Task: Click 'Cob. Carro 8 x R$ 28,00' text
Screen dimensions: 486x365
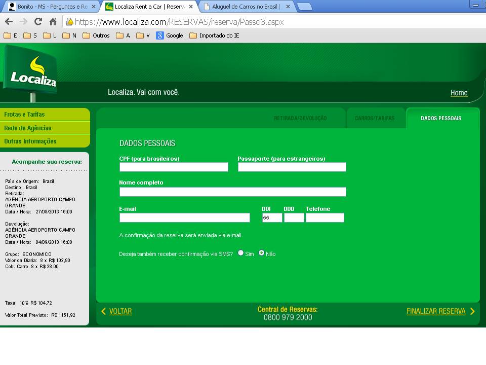Action: (x=31, y=266)
